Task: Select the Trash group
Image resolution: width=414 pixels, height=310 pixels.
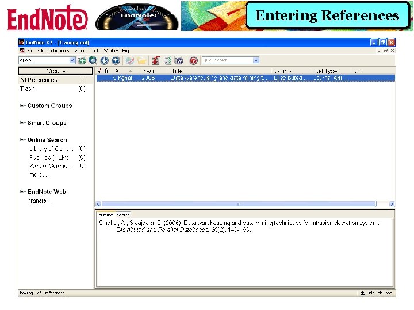Action: (55, 88)
